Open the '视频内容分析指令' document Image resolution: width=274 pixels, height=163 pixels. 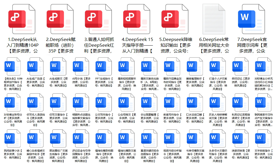[172, 138]
